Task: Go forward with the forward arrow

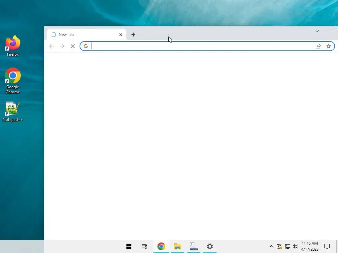Action: click(x=62, y=46)
